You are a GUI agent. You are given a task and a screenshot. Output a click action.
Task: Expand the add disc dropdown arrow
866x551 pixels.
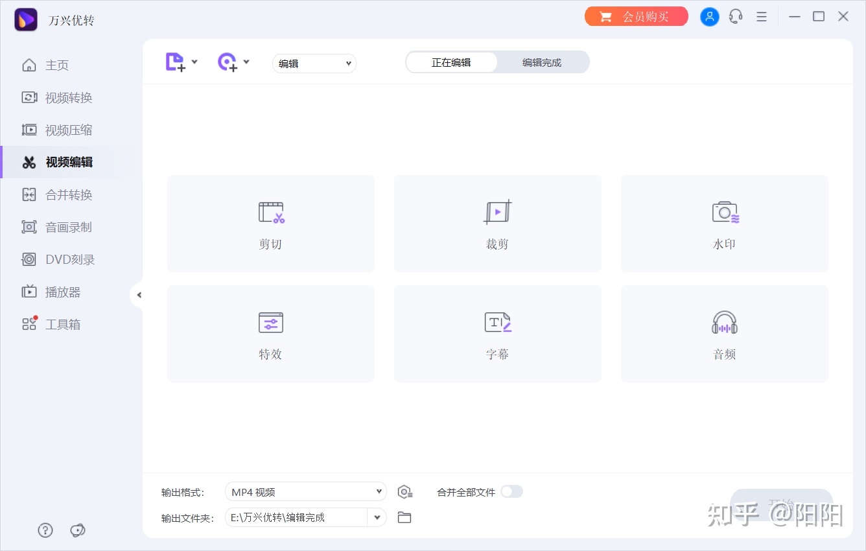pyautogui.click(x=246, y=62)
